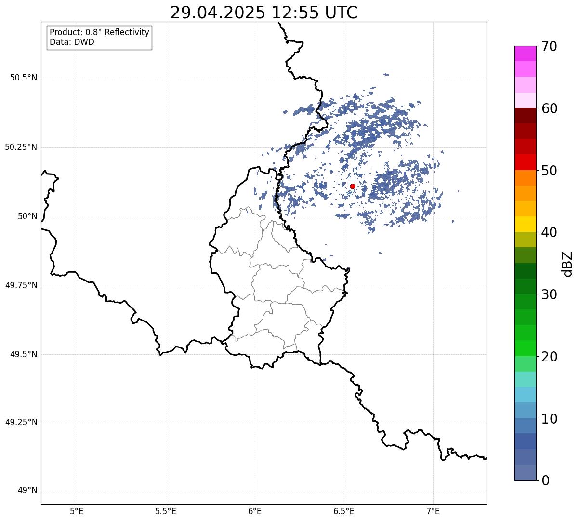
Task: Click the 20 colorbar tick label
Action: 549,357
